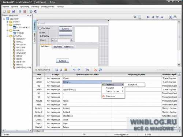Open the Просмотр menu
This screenshot has height=137, width=183.
coord(25,7)
